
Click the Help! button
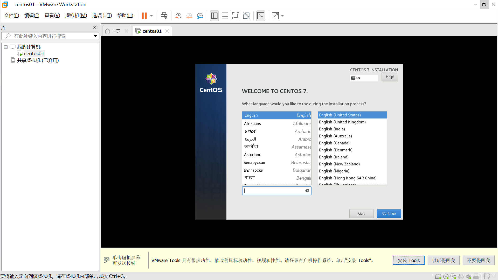click(x=390, y=77)
